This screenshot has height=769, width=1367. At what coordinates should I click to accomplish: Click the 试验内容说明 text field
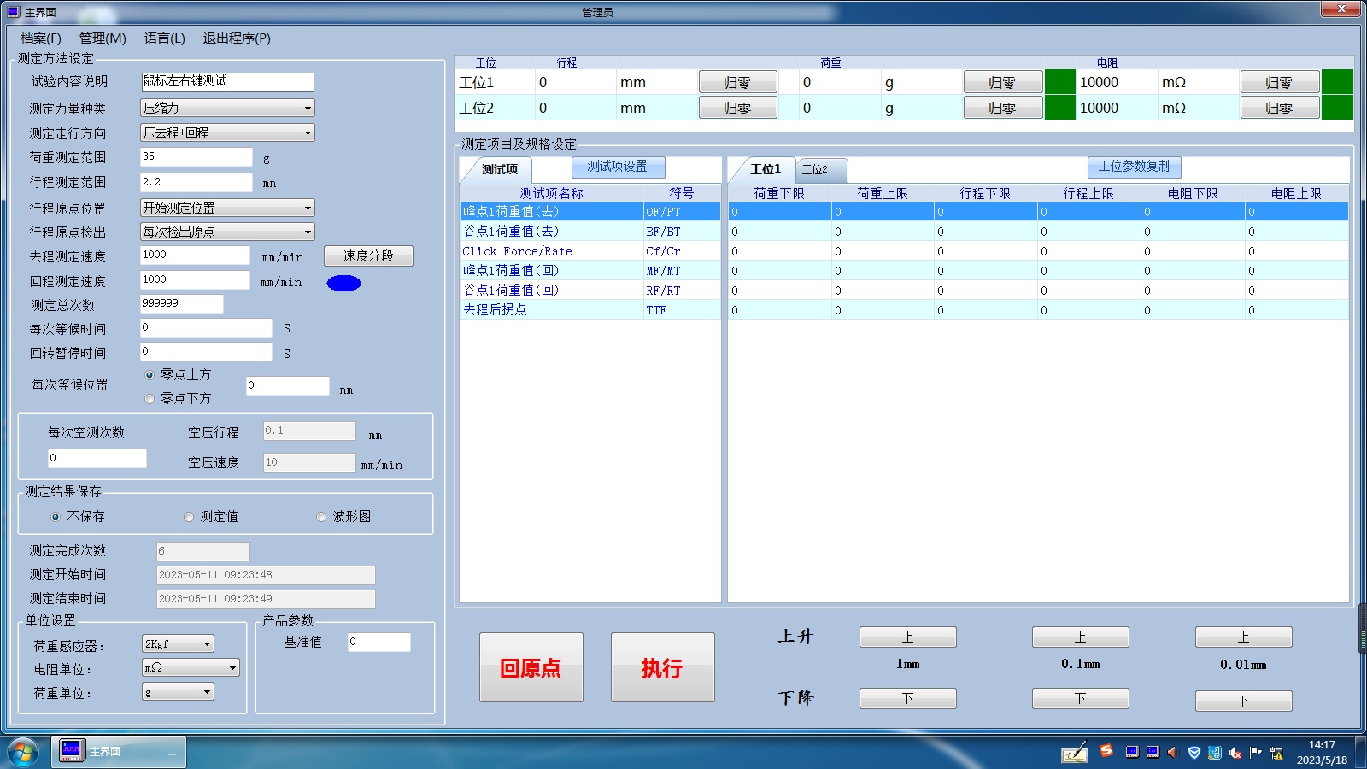pos(227,82)
